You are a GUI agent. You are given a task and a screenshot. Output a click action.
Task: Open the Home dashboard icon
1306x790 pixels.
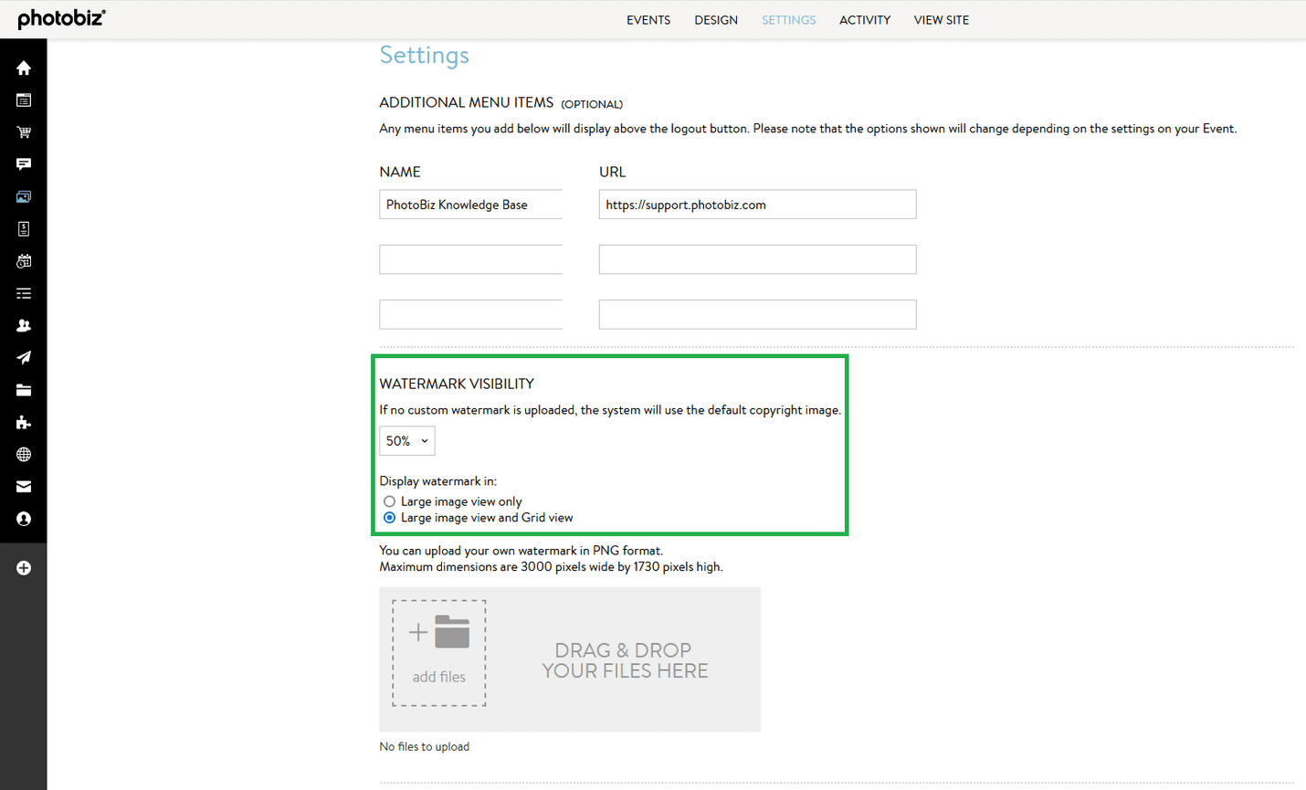[x=24, y=68]
